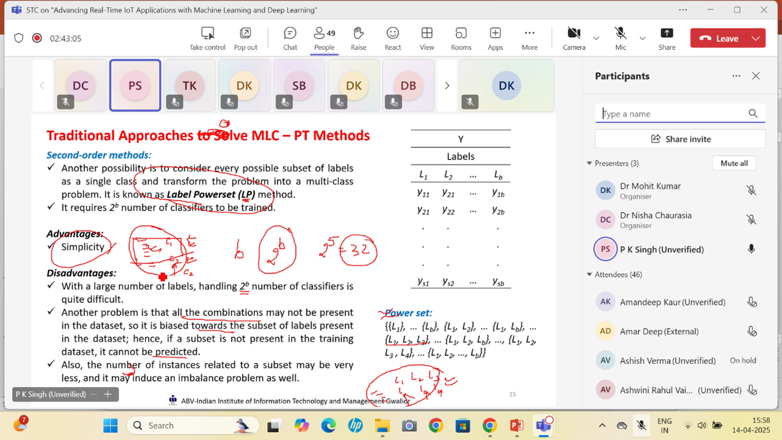782x440 pixels.
Task: Close the Participants panel
Action: pyautogui.click(x=756, y=76)
